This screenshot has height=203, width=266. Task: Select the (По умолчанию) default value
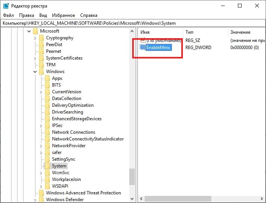coord(164,40)
